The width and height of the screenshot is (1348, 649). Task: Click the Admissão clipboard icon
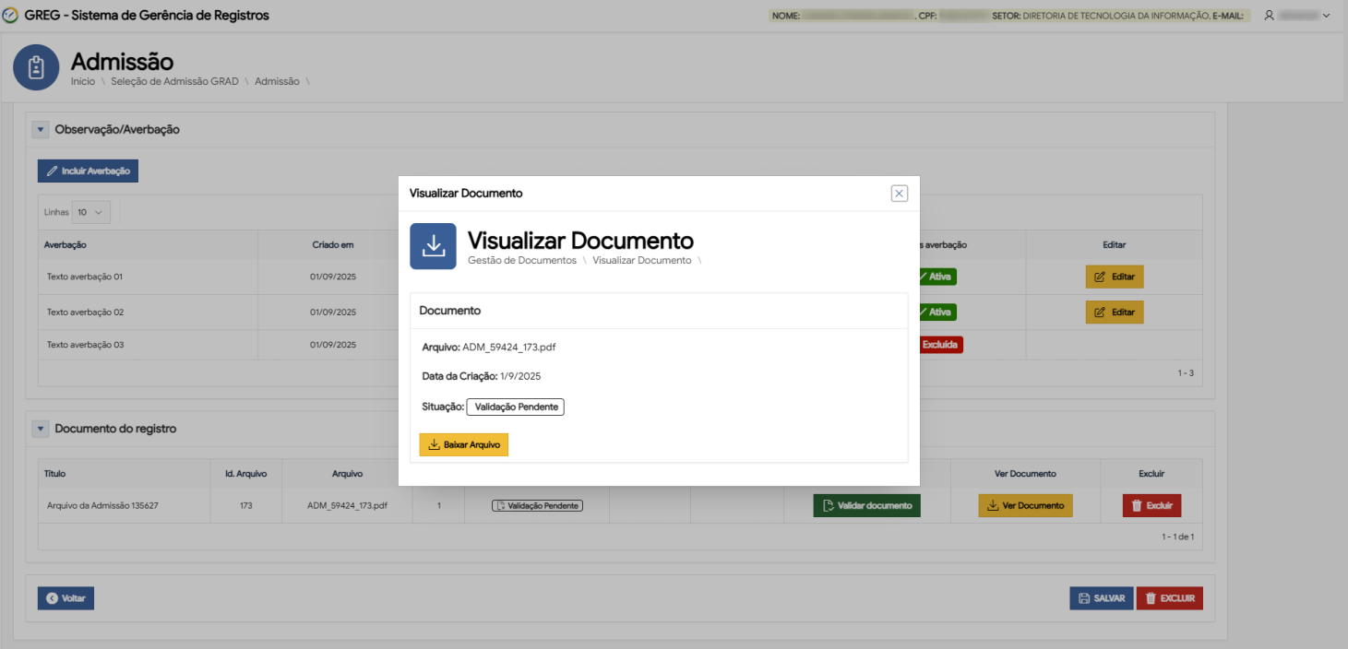[36, 67]
